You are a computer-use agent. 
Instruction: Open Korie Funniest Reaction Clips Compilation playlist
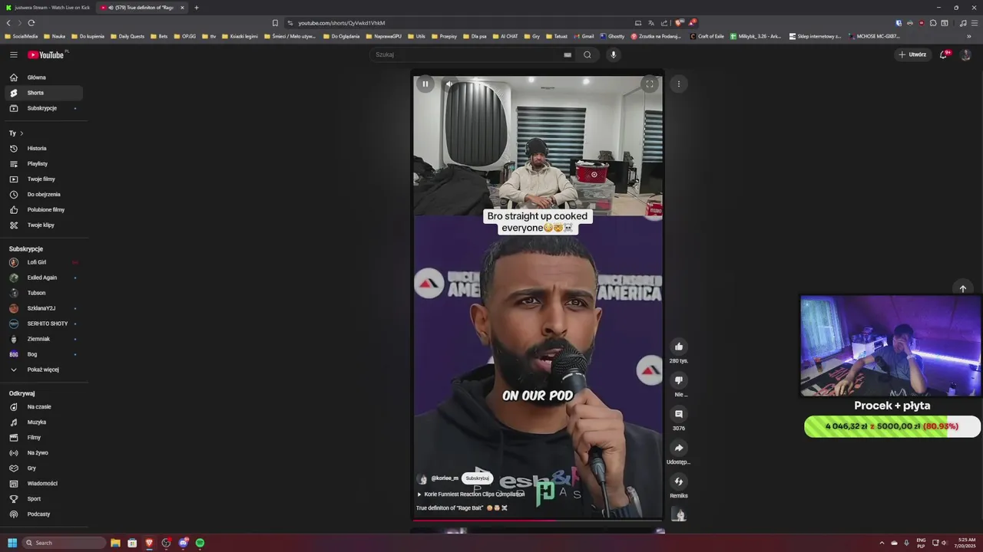(x=474, y=495)
